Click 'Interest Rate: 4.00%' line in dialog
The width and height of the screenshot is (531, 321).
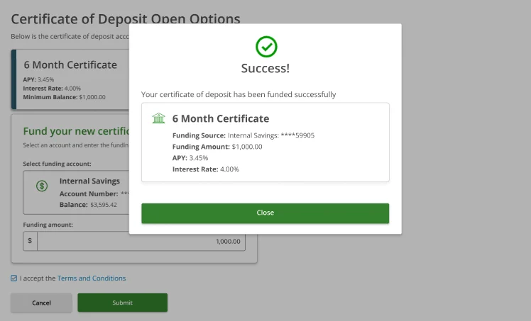click(x=206, y=169)
